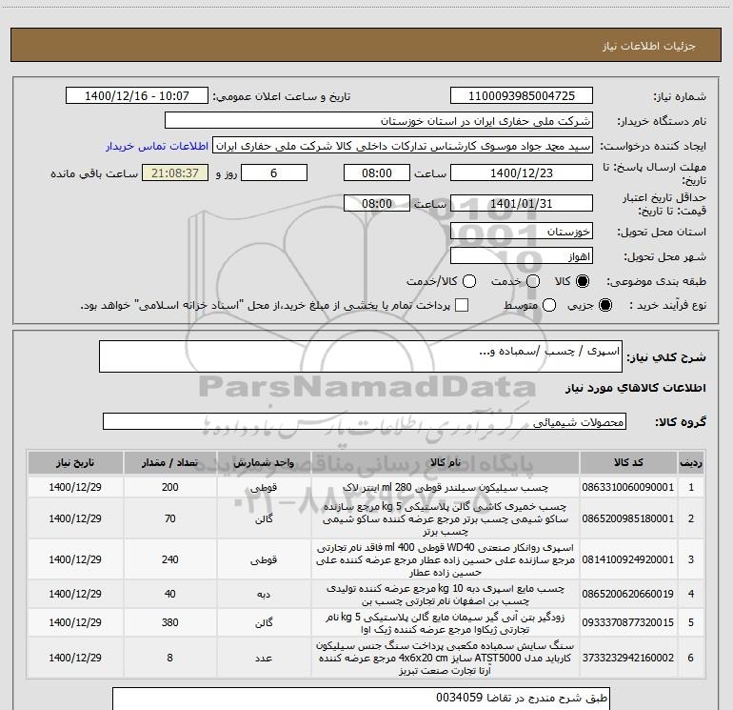The width and height of the screenshot is (733, 710).
Task: Click the نام کالا column header
Action: [x=446, y=462]
